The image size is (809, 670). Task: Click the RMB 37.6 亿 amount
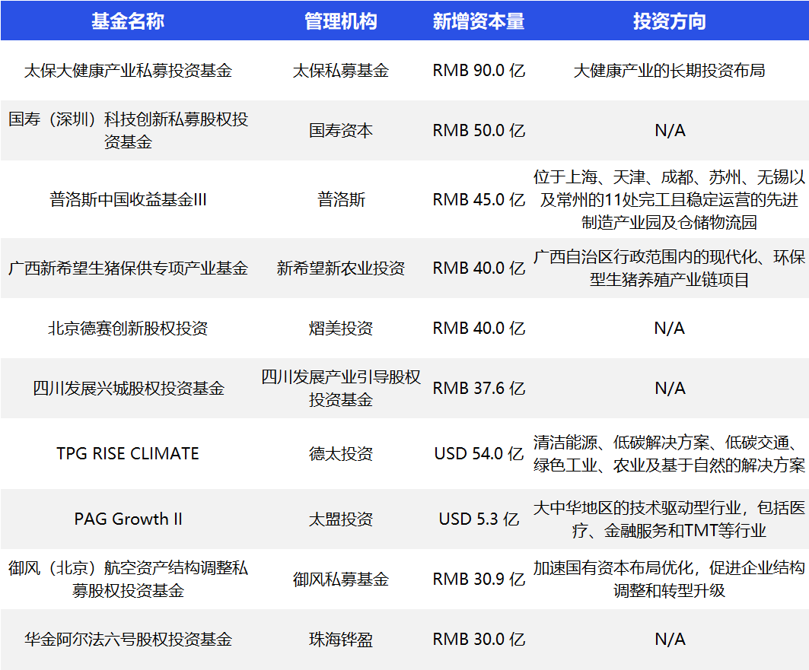479,388
